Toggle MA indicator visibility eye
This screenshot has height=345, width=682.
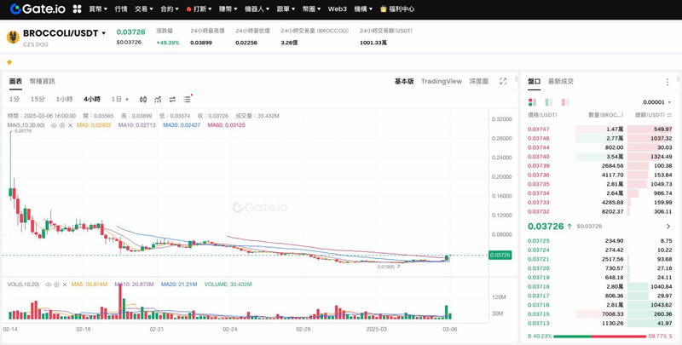click(x=54, y=125)
